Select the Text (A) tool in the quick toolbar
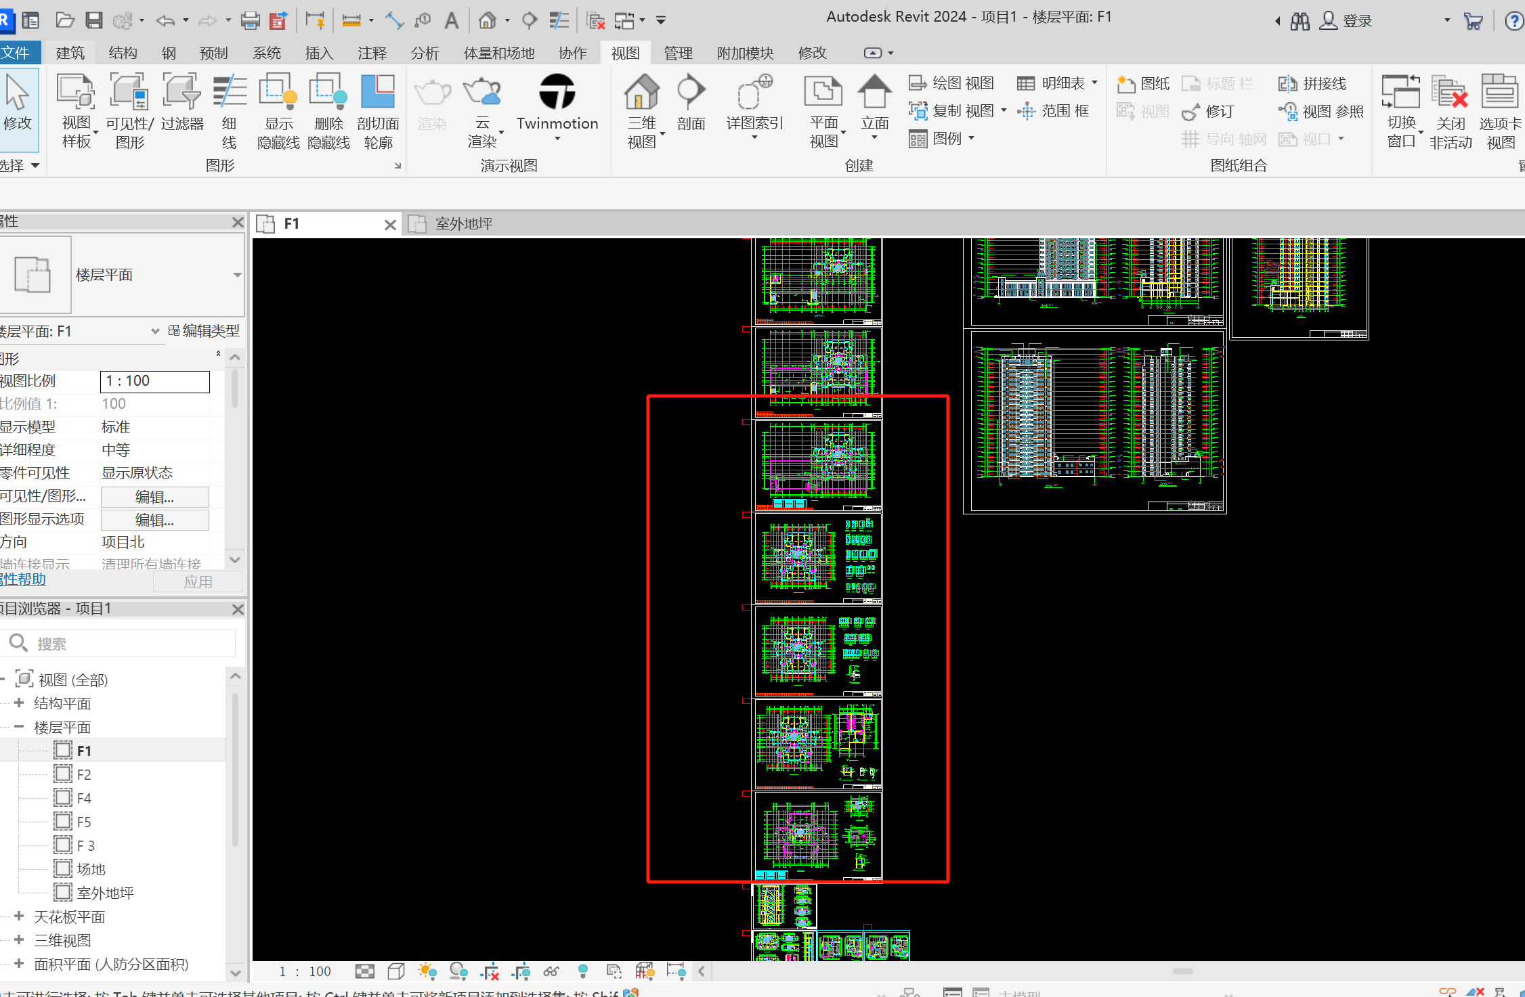Screen dimensions: 1525x997 tap(451, 21)
